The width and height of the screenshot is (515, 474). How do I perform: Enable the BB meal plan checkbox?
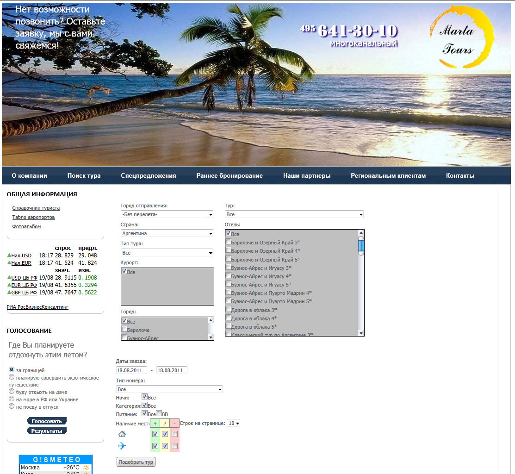(159, 413)
